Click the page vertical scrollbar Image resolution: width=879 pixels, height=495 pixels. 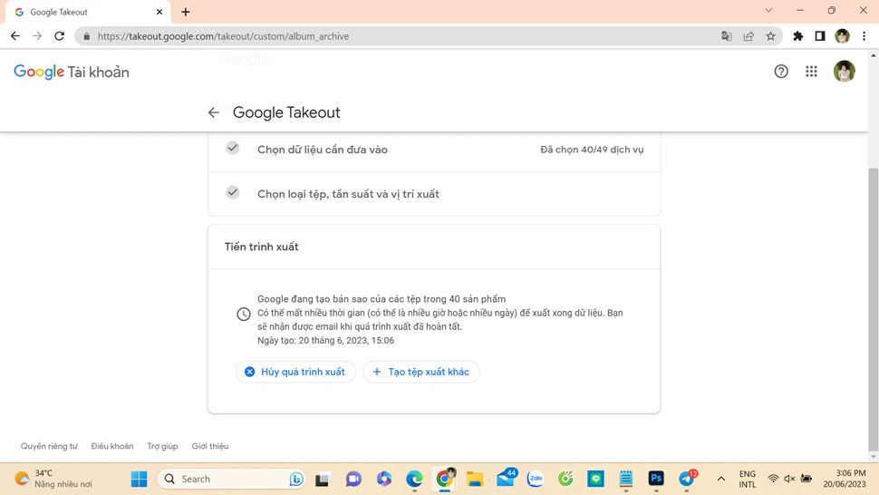point(873,308)
